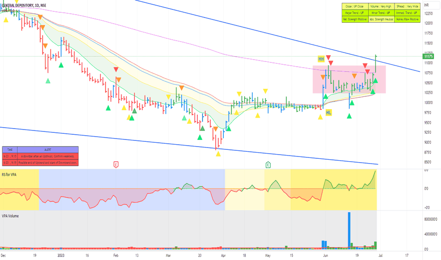
Task: Click the 'TIME' column header in alert table
Action: click(x=10, y=149)
